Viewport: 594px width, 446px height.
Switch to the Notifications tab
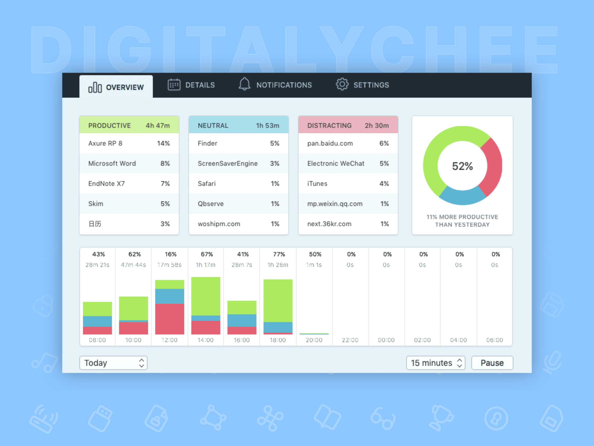coord(284,85)
